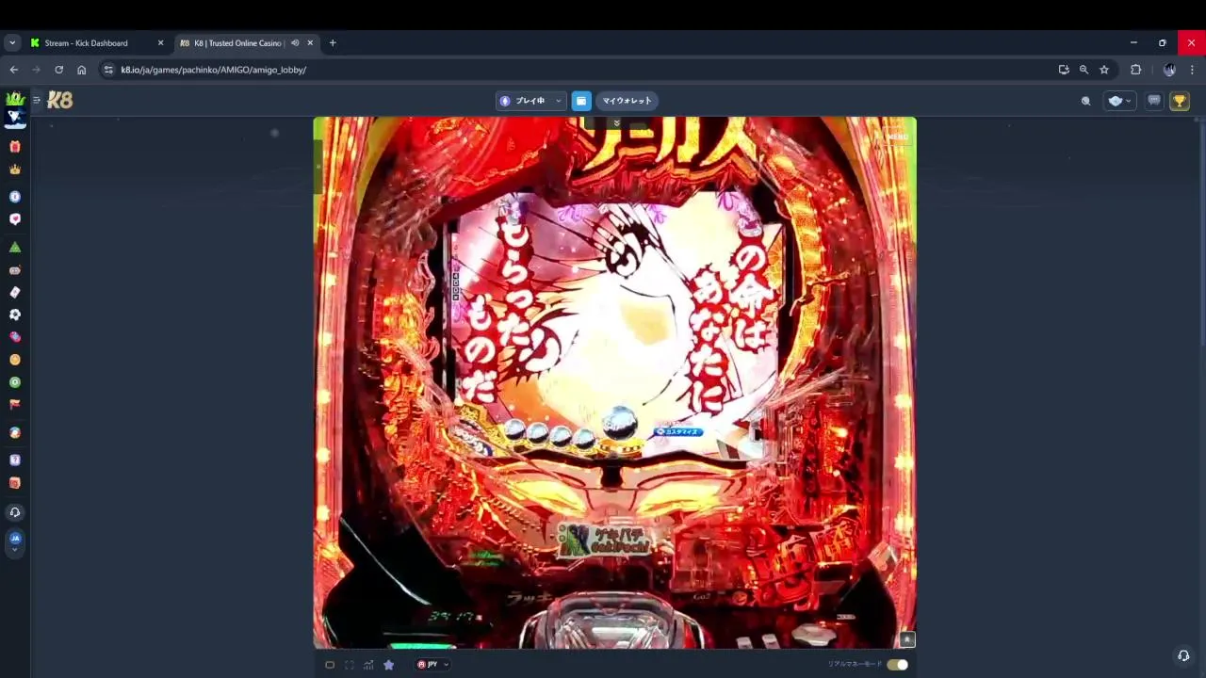This screenshot has width=1206, height=678.
Task: Click the address bar URL
Action: [213, 70]
